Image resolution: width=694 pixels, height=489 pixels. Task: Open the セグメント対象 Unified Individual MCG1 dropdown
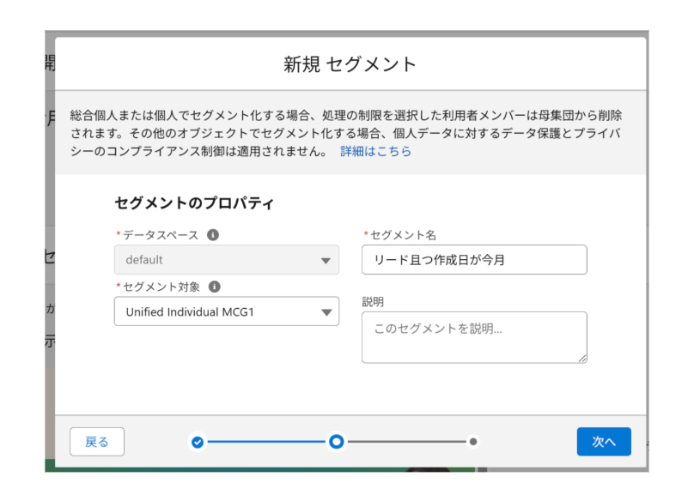[x=227, y=311]
